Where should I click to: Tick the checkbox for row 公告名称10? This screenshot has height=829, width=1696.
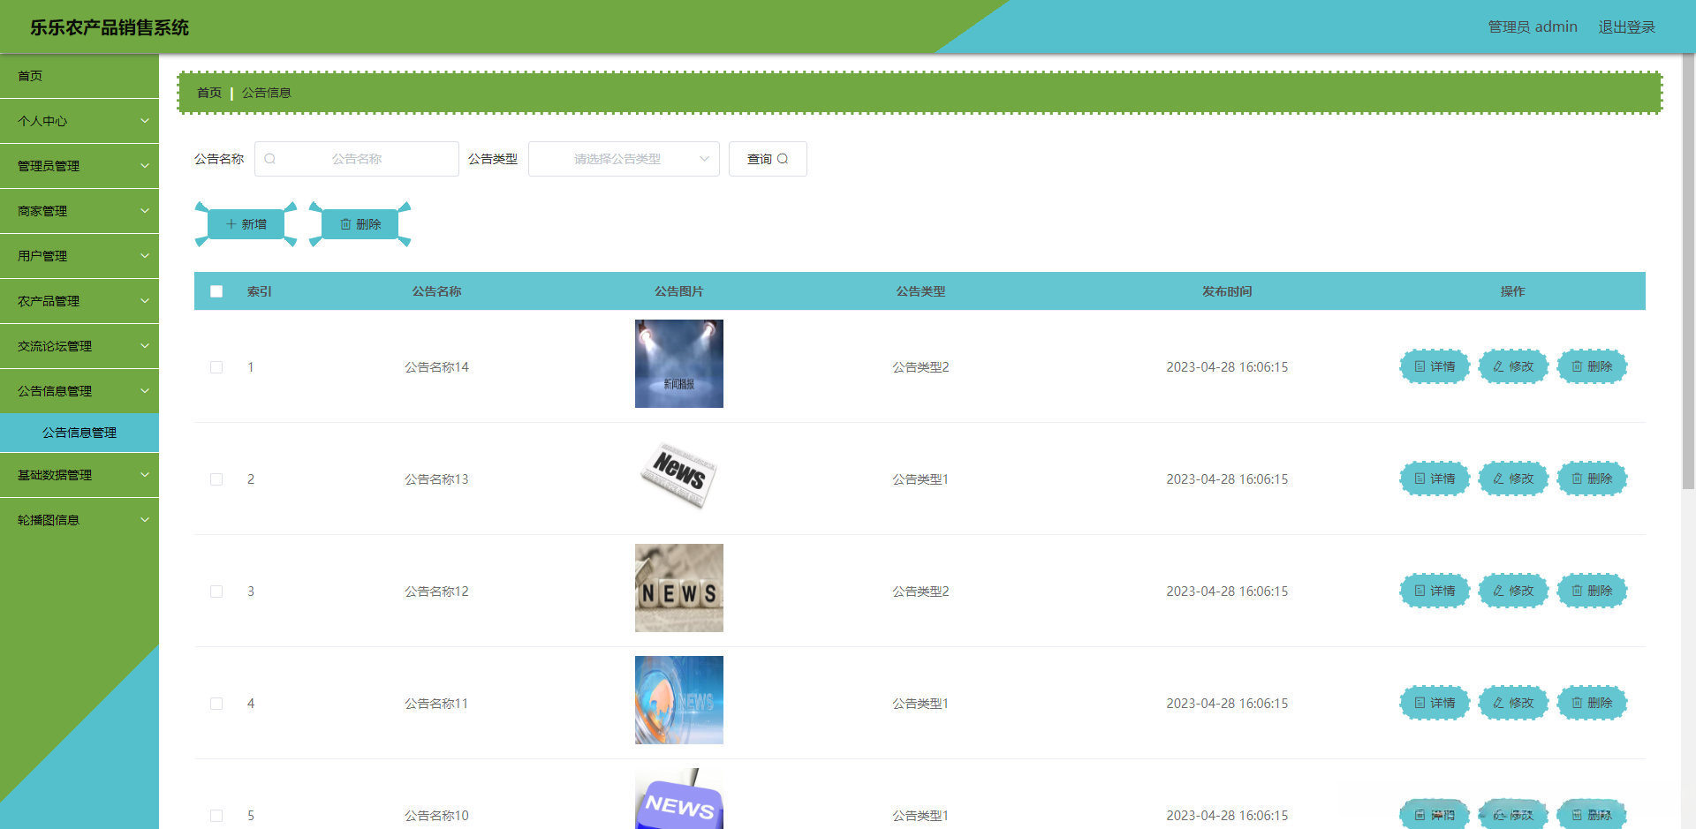216,816
